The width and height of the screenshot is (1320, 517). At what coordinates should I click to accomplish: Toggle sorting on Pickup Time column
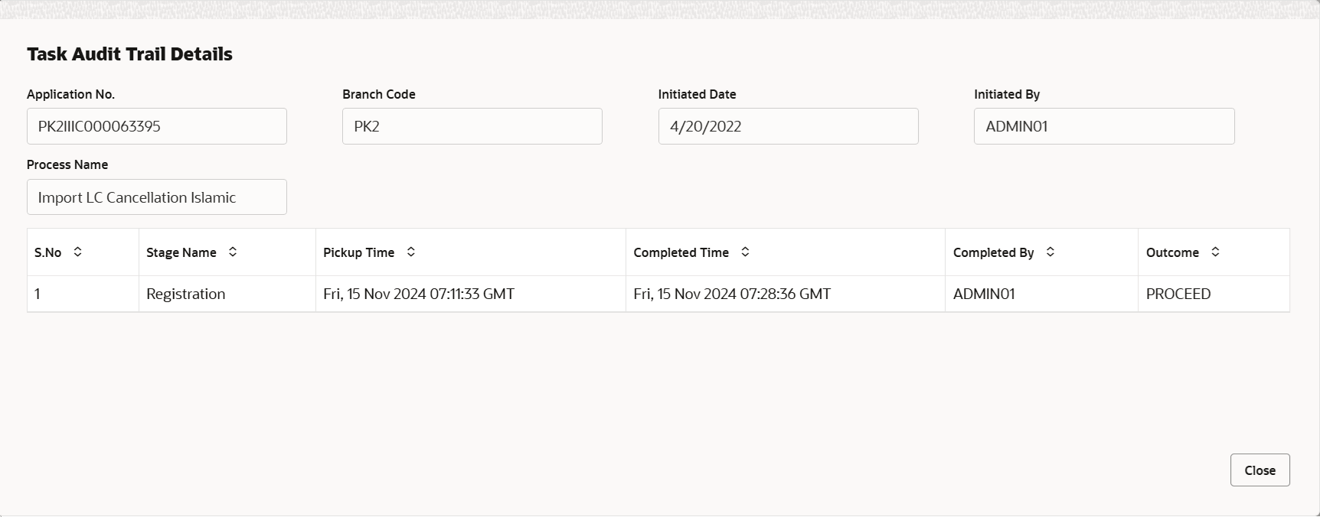[411, 252]
